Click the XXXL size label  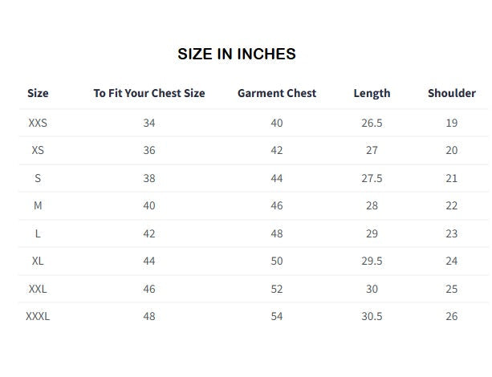(38, 316)
